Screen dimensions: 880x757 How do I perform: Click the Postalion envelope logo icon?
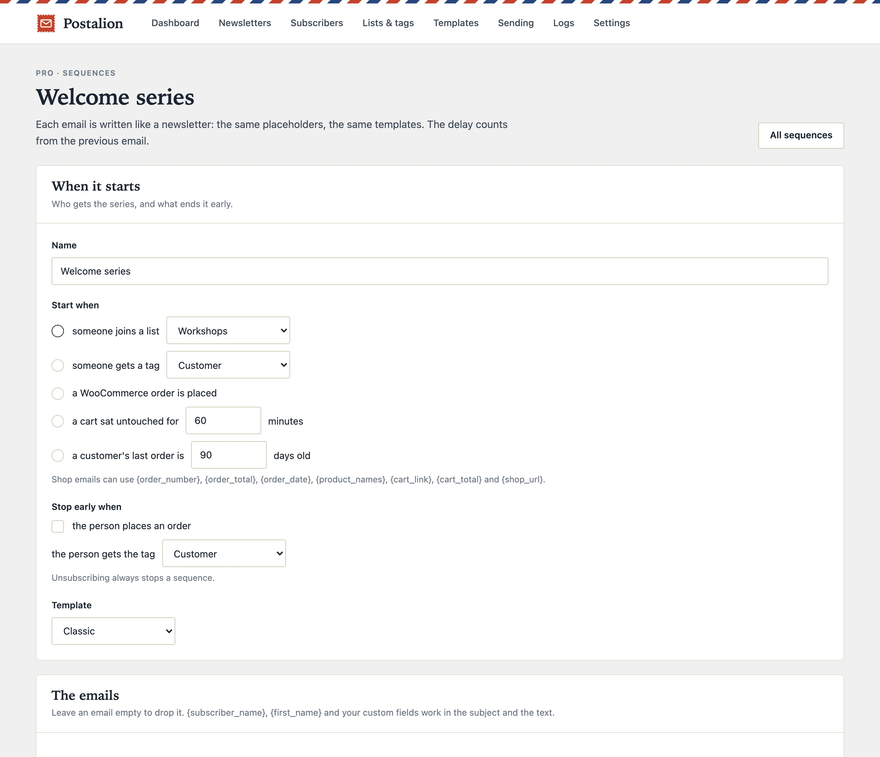coord(46,23)
